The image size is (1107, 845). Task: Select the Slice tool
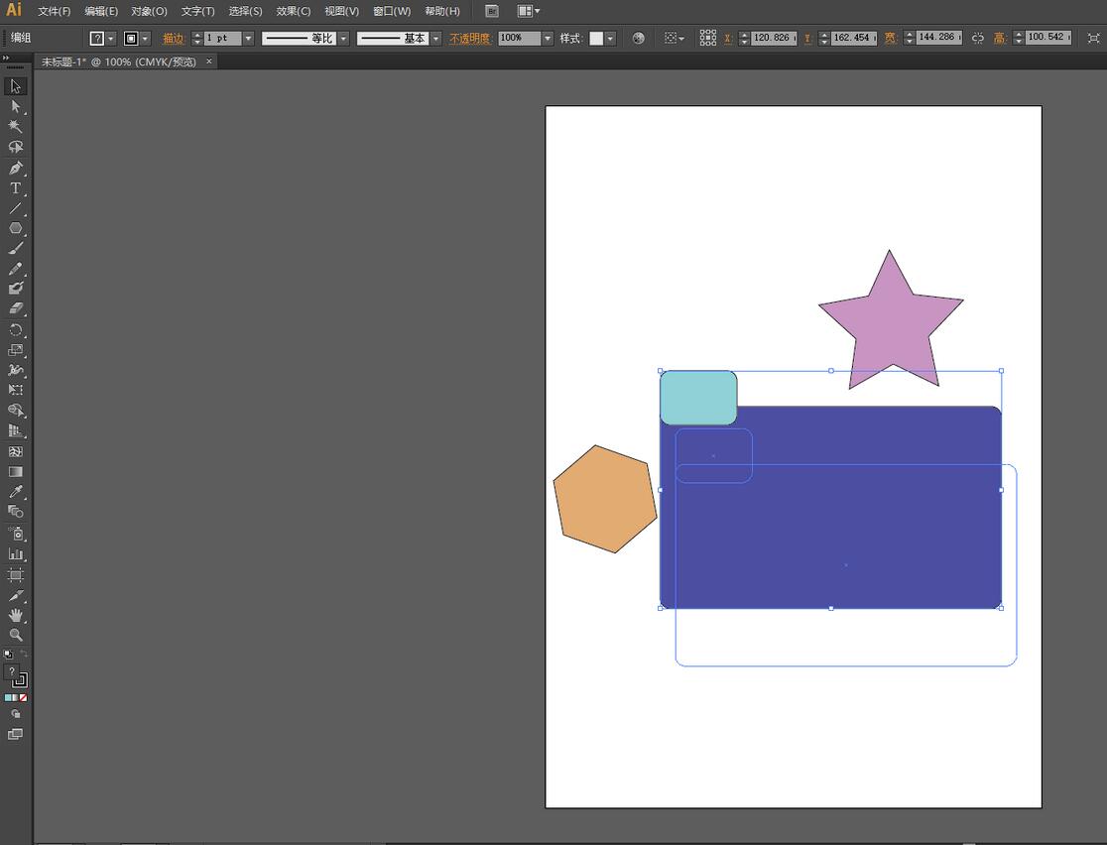point(16,595)
